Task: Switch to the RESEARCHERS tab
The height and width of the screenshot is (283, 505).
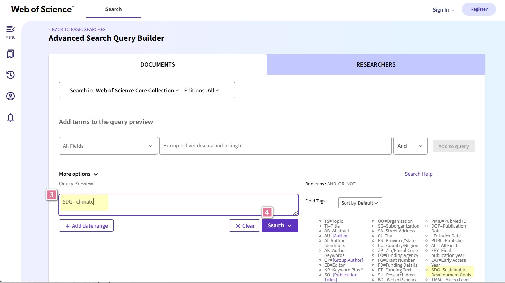Action: (376, 64)
